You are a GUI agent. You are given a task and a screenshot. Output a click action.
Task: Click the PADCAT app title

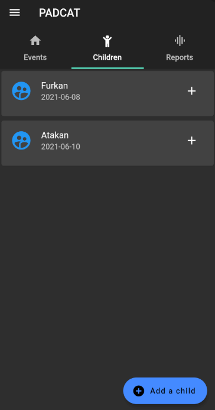[60, 13]
